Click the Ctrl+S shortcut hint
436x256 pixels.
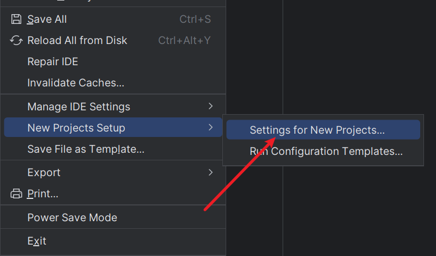[195, 20]
